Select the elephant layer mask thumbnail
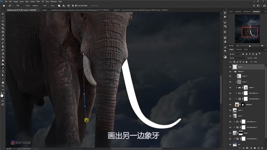 coord(243,105)
